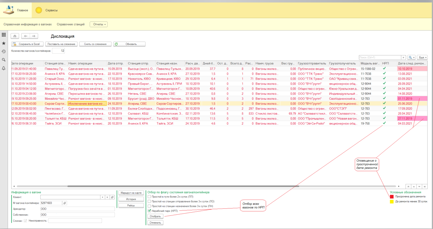Select АО "Салаватстекл..." shipper cell
Screen dimensions: 433x229
click(x=312, y=113)
